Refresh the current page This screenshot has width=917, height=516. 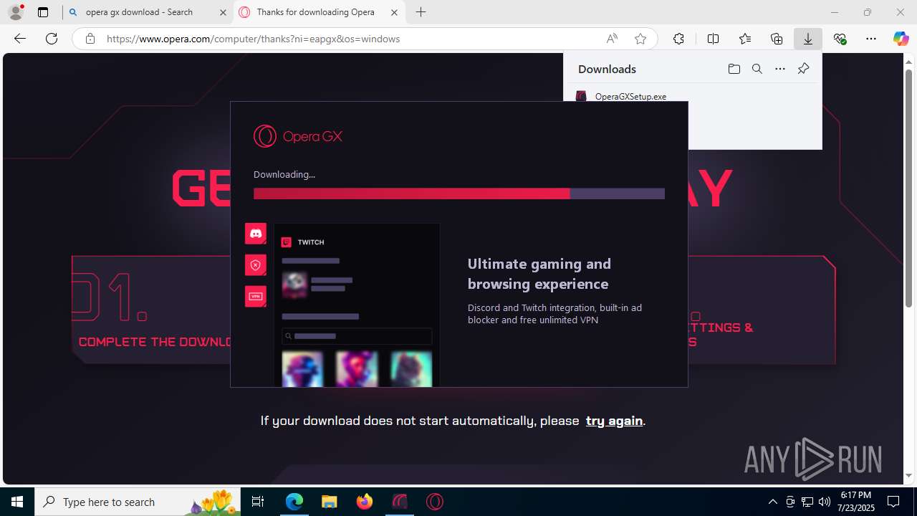pyautogui.click(x=52, y=39)
